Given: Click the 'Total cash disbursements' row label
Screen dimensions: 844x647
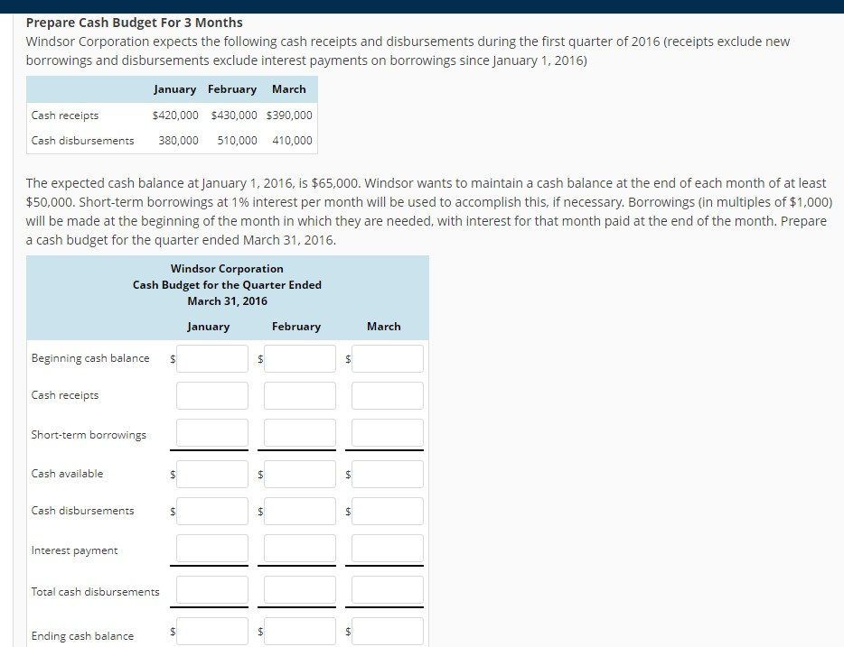Looking at the screenshot, I should pyautogui.click(x=95, y=592).
